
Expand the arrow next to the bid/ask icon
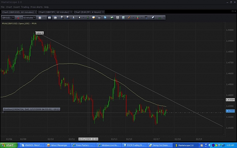coord(22,18)
